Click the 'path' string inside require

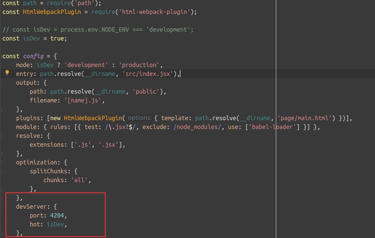(84, 3)
